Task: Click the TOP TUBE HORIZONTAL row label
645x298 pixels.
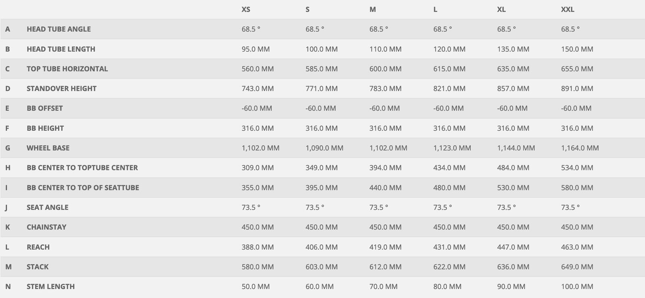Action: (x=67, y=69)
